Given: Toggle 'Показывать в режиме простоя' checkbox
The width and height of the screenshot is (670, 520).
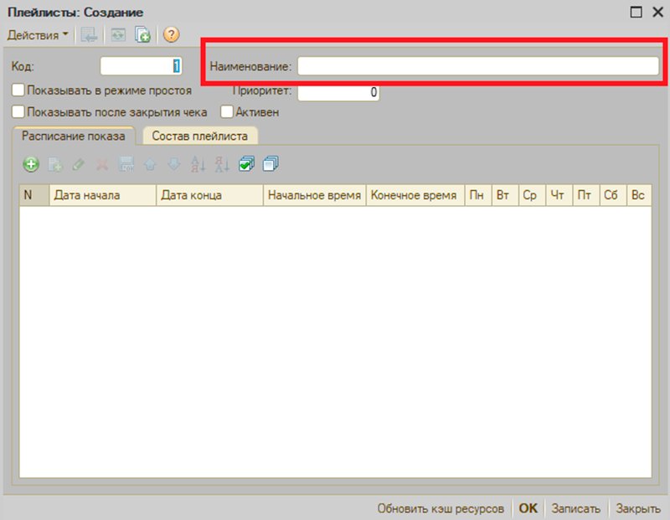Looking at the screenshot, I should [x=18, y=90].
